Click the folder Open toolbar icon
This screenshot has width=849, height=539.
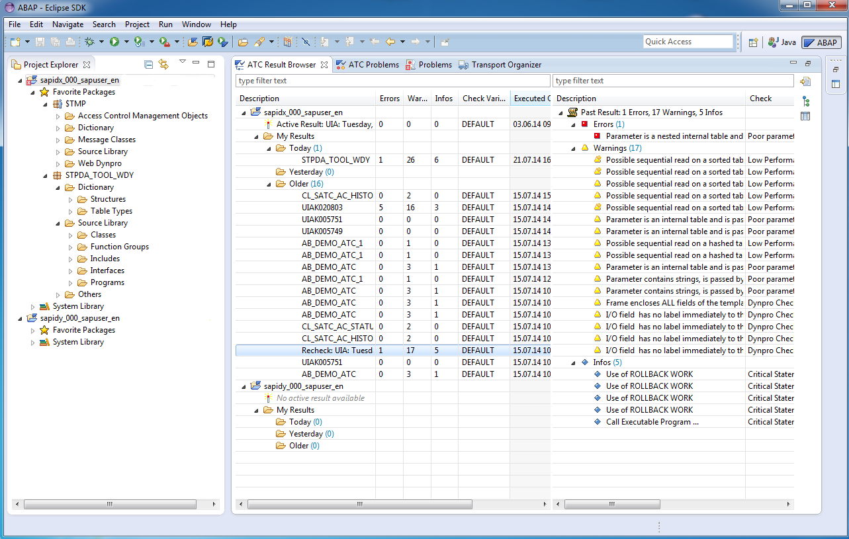click(243, 42)
